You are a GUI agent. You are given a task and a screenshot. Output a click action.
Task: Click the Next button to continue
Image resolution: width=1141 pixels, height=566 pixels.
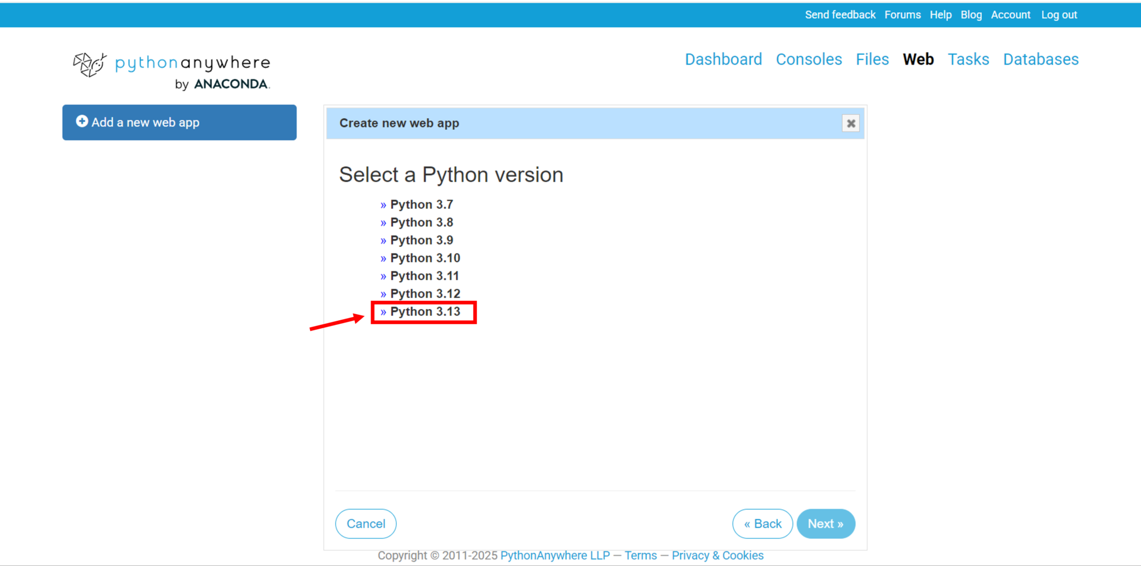coord(826,524)
